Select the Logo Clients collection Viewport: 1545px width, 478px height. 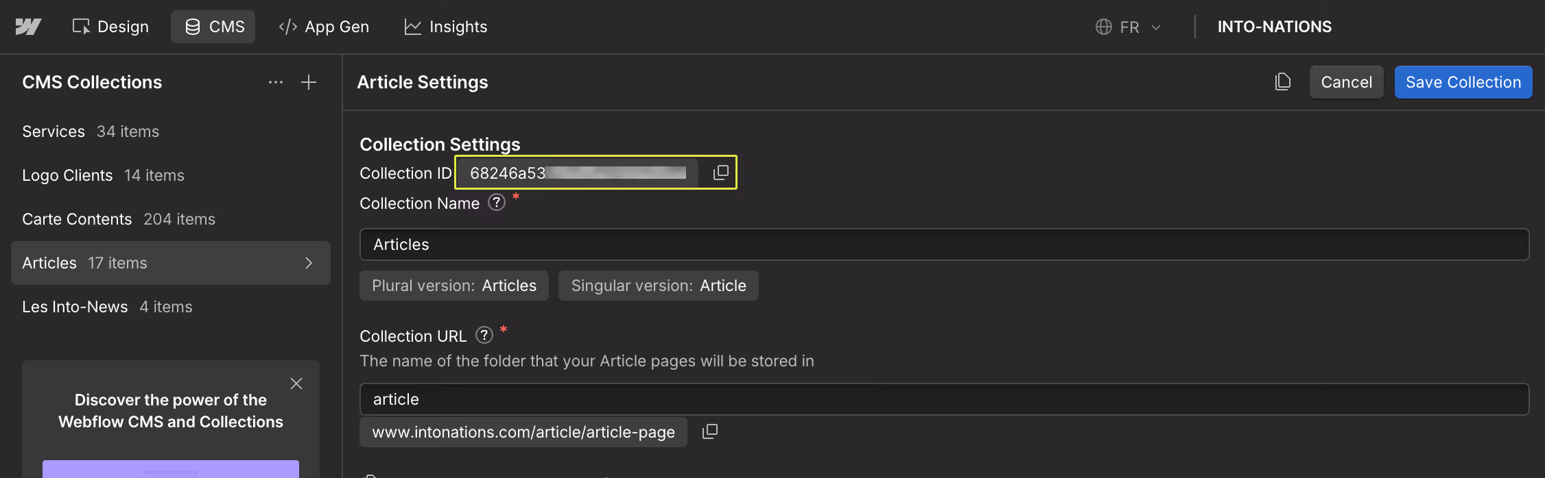[x=171, y=175]
